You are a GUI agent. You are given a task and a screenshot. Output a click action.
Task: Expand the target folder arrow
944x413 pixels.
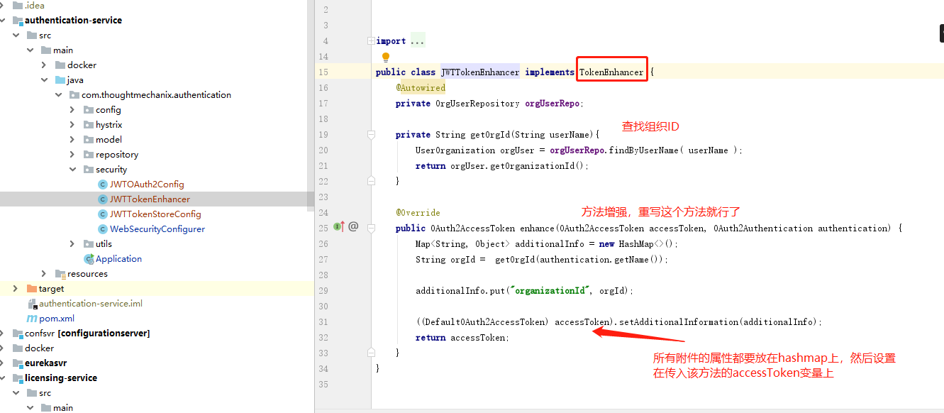(16, 289)
